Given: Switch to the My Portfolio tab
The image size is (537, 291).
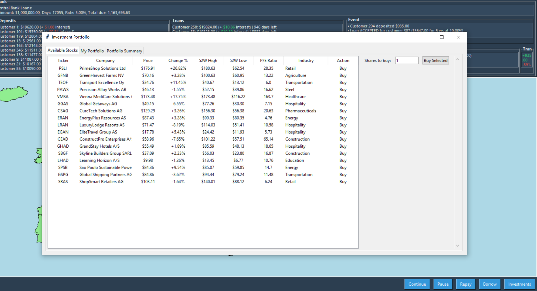Looking at the screenshot, I should (x=92, y=51).
